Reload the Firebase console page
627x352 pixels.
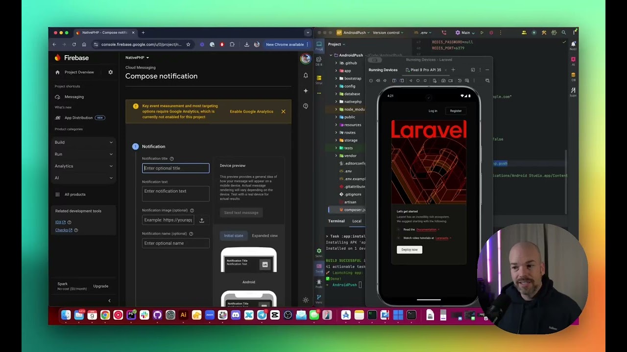pos(74,44)
